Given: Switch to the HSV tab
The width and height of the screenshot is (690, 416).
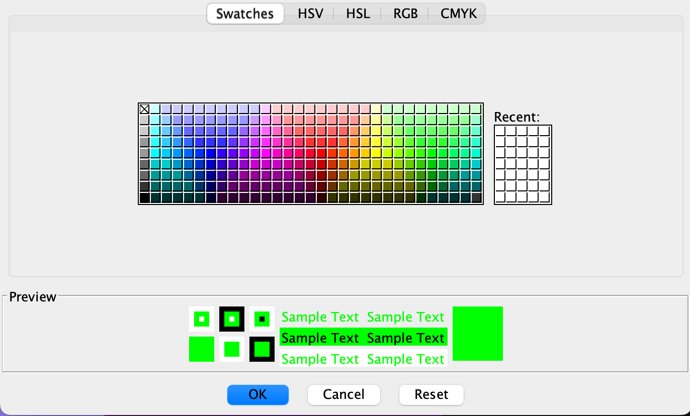Looking at the screenshot, I should (311, 14).
